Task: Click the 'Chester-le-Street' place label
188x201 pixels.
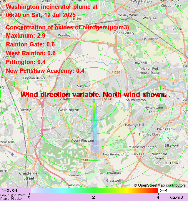Action: tap(29, 176)
